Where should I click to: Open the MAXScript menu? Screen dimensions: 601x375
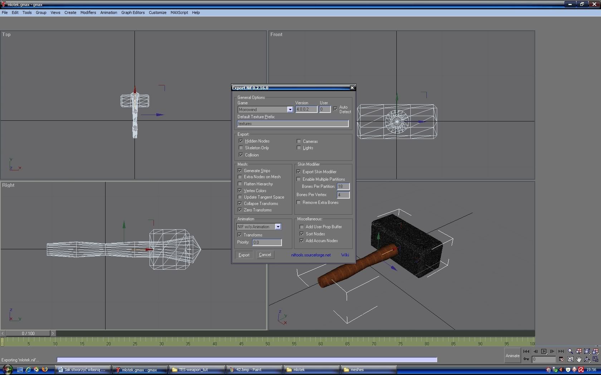[x=179, y=12]
